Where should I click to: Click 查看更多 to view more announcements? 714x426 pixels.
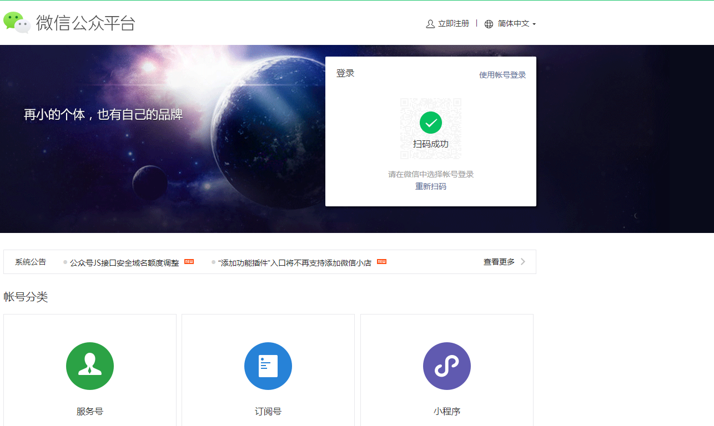coord(499,262)
